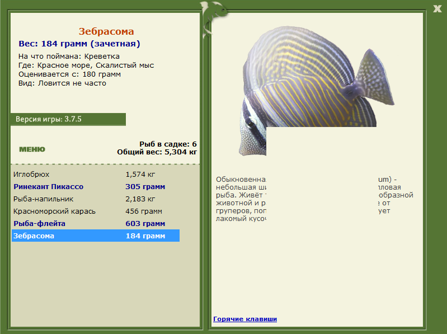Close the fish keepnet window with X
The width and height of the screenshot is (447, 334).
[437, 8]
